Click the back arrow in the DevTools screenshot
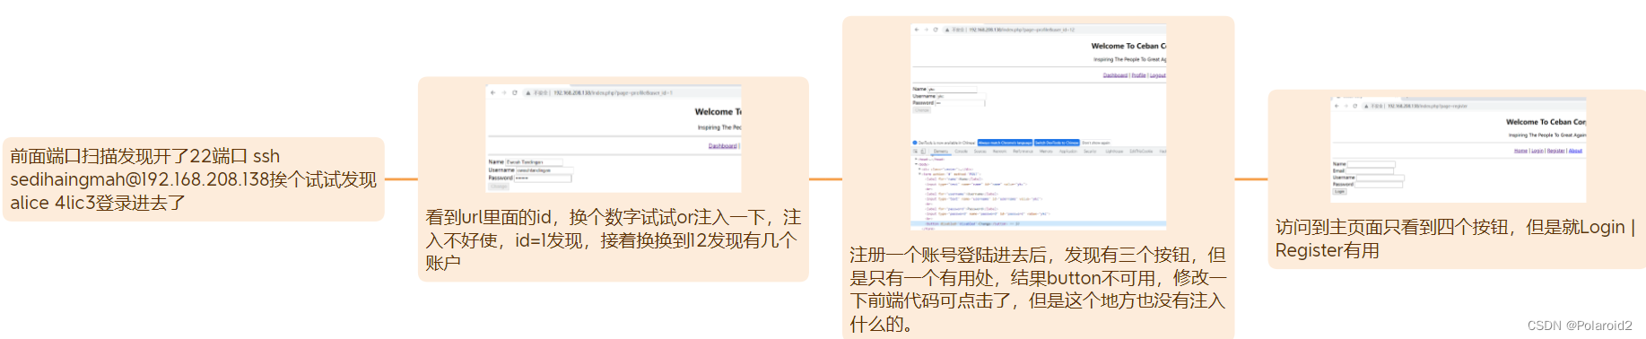Screen dimensions: 1646x339 (917, 30)
